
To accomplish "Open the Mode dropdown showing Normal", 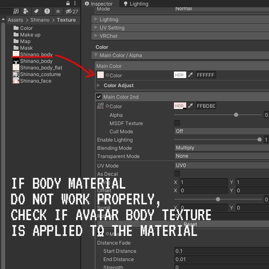I will (x=221, y=9).
